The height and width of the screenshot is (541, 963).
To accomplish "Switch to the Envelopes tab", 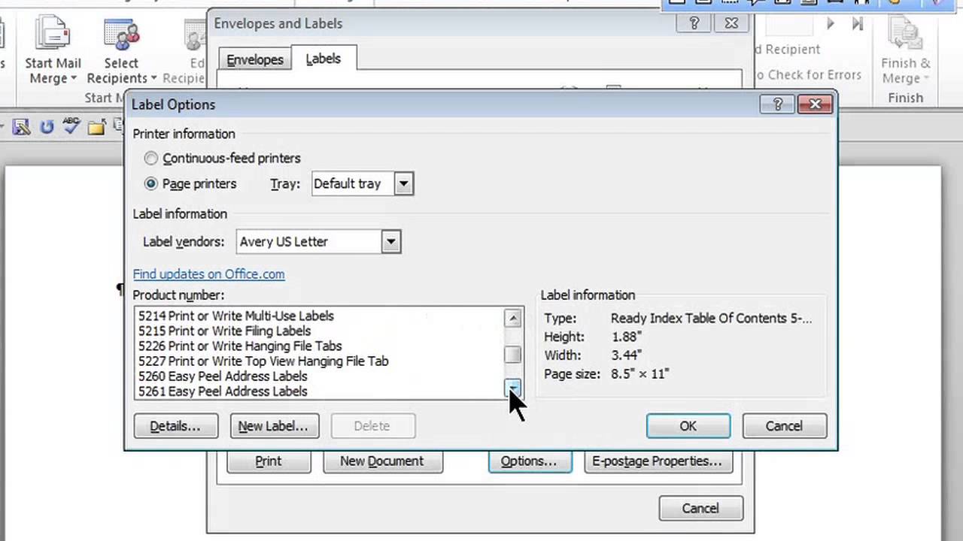I will pyautogui.click(x=255, y=59).
